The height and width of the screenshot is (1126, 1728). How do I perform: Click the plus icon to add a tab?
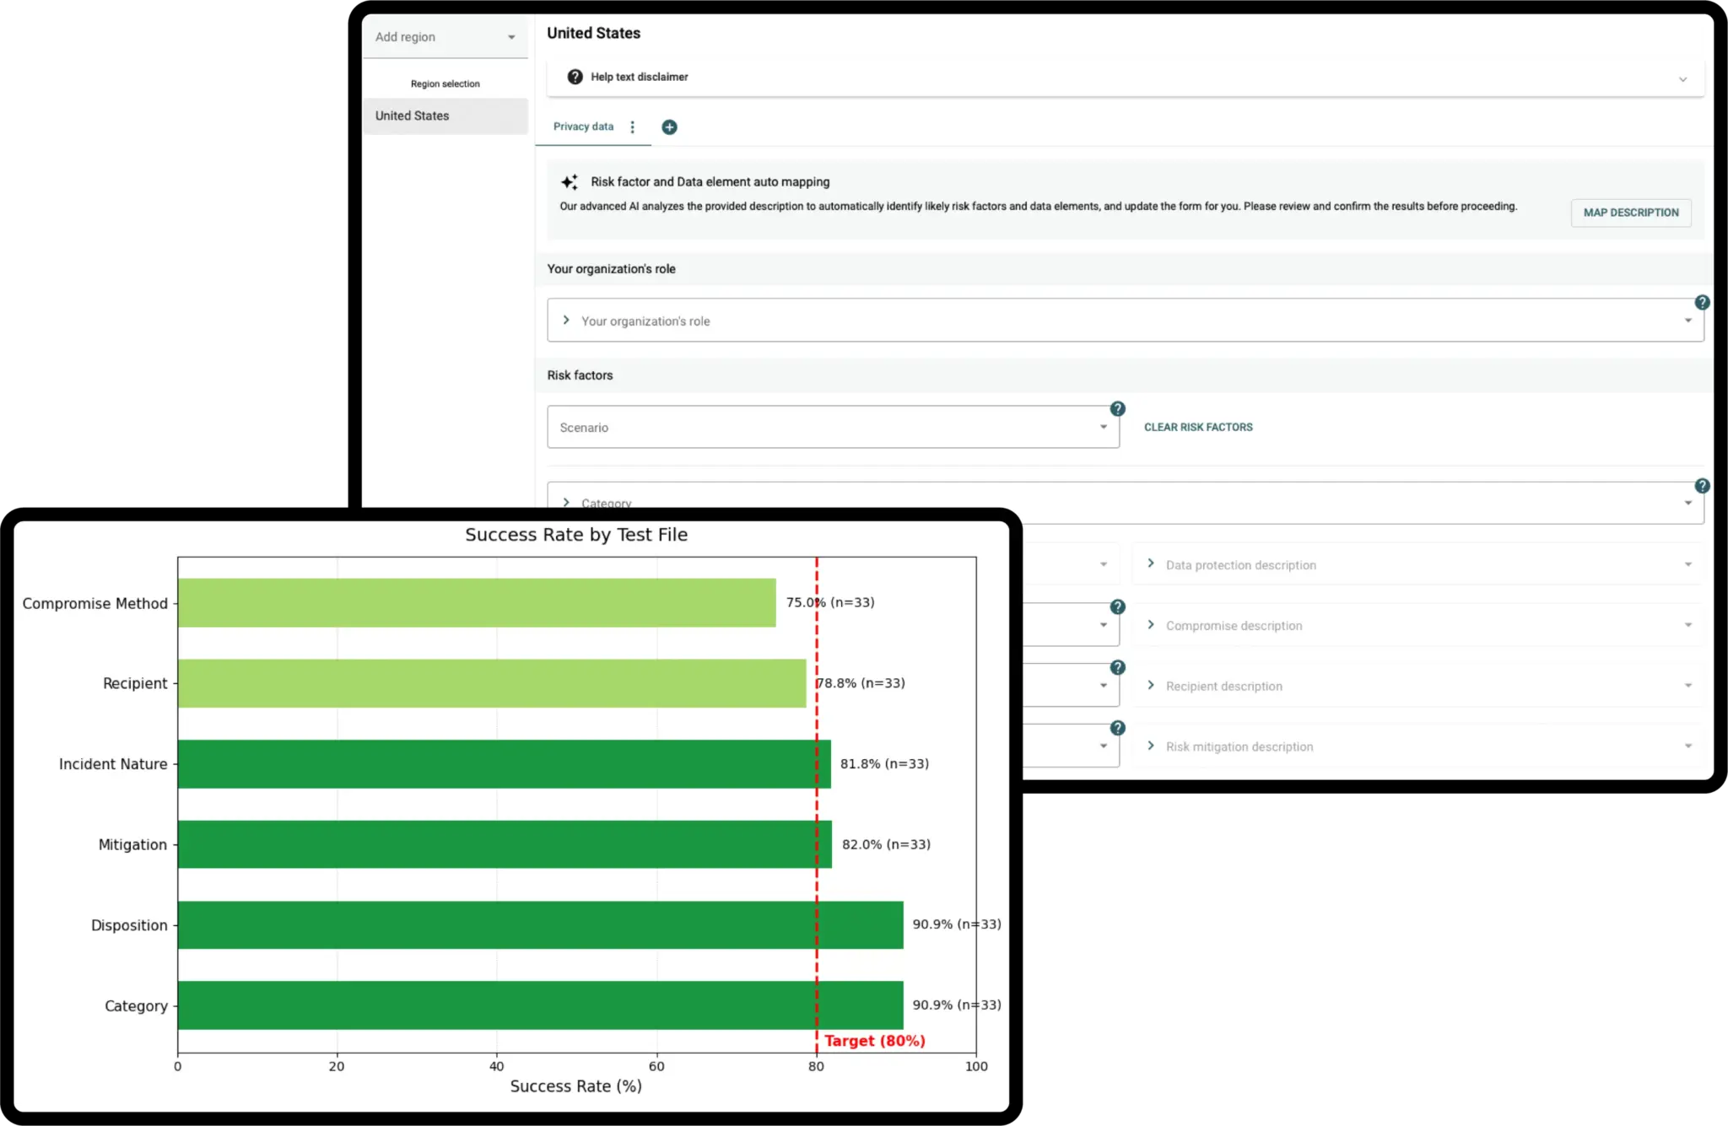point(669,127)
